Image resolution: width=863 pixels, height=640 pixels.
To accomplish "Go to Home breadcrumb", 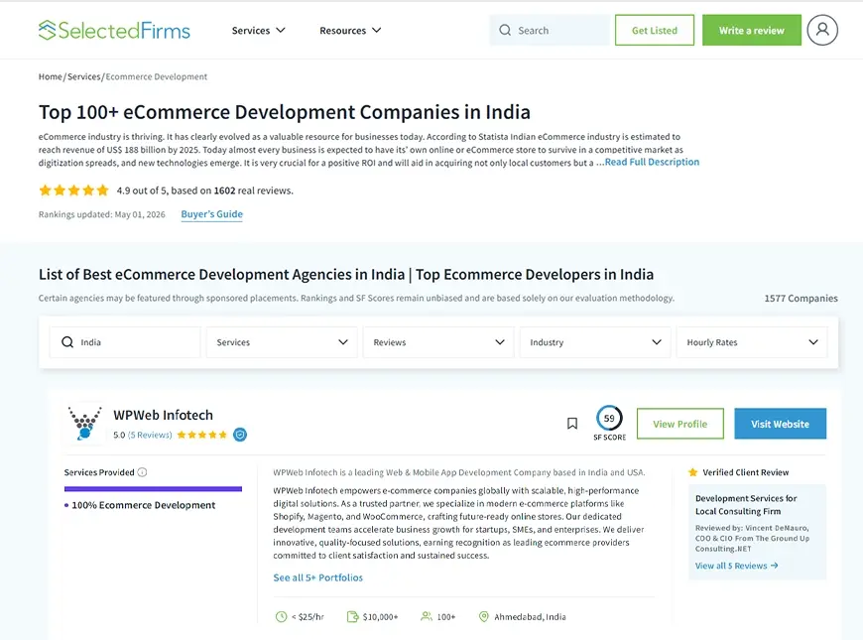I will pyautogui.click(x=50, y=76).
